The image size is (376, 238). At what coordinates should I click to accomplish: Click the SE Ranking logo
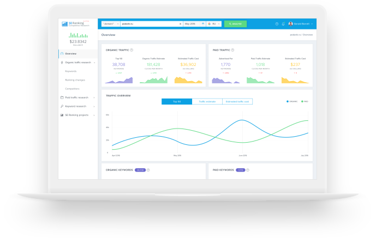tap(75, 23)
